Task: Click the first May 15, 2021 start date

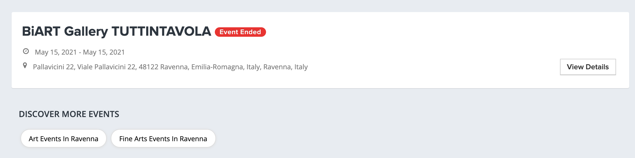Action: (56, 52)
